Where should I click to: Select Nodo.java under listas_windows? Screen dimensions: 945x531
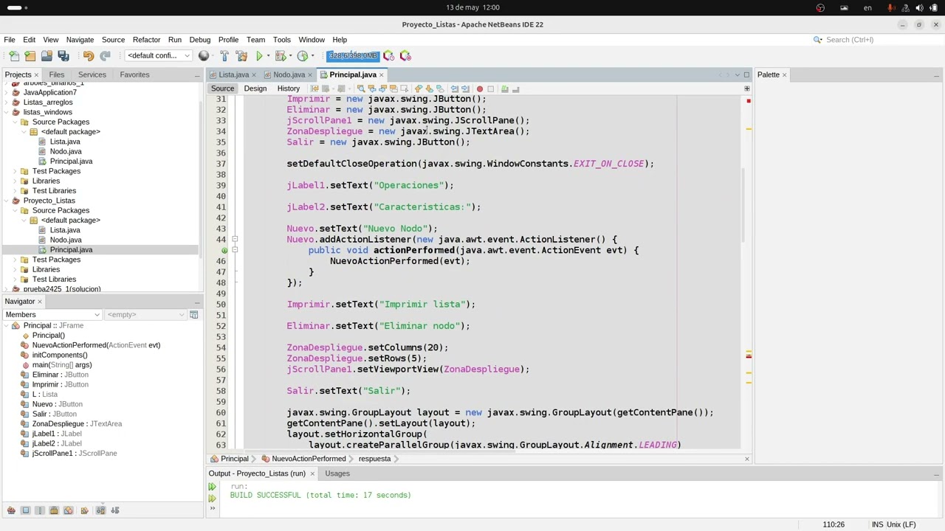[65, 151]
